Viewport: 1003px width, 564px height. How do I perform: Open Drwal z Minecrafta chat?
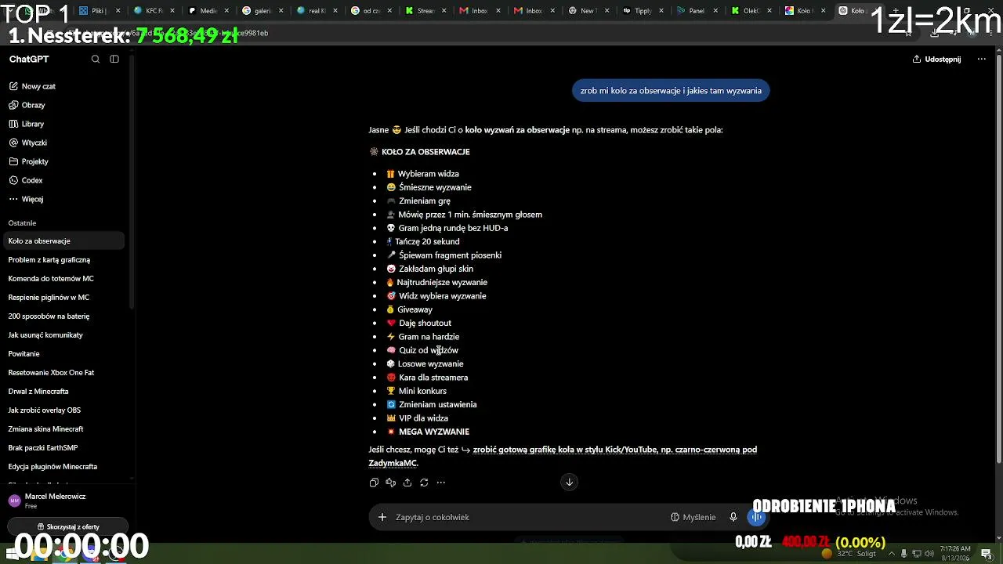64,392
